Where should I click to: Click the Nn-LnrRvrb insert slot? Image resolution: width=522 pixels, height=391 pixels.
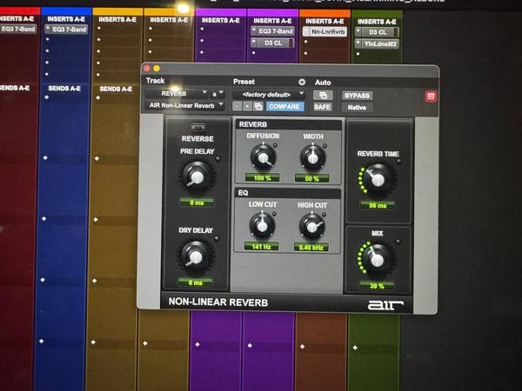coord(325,31)
